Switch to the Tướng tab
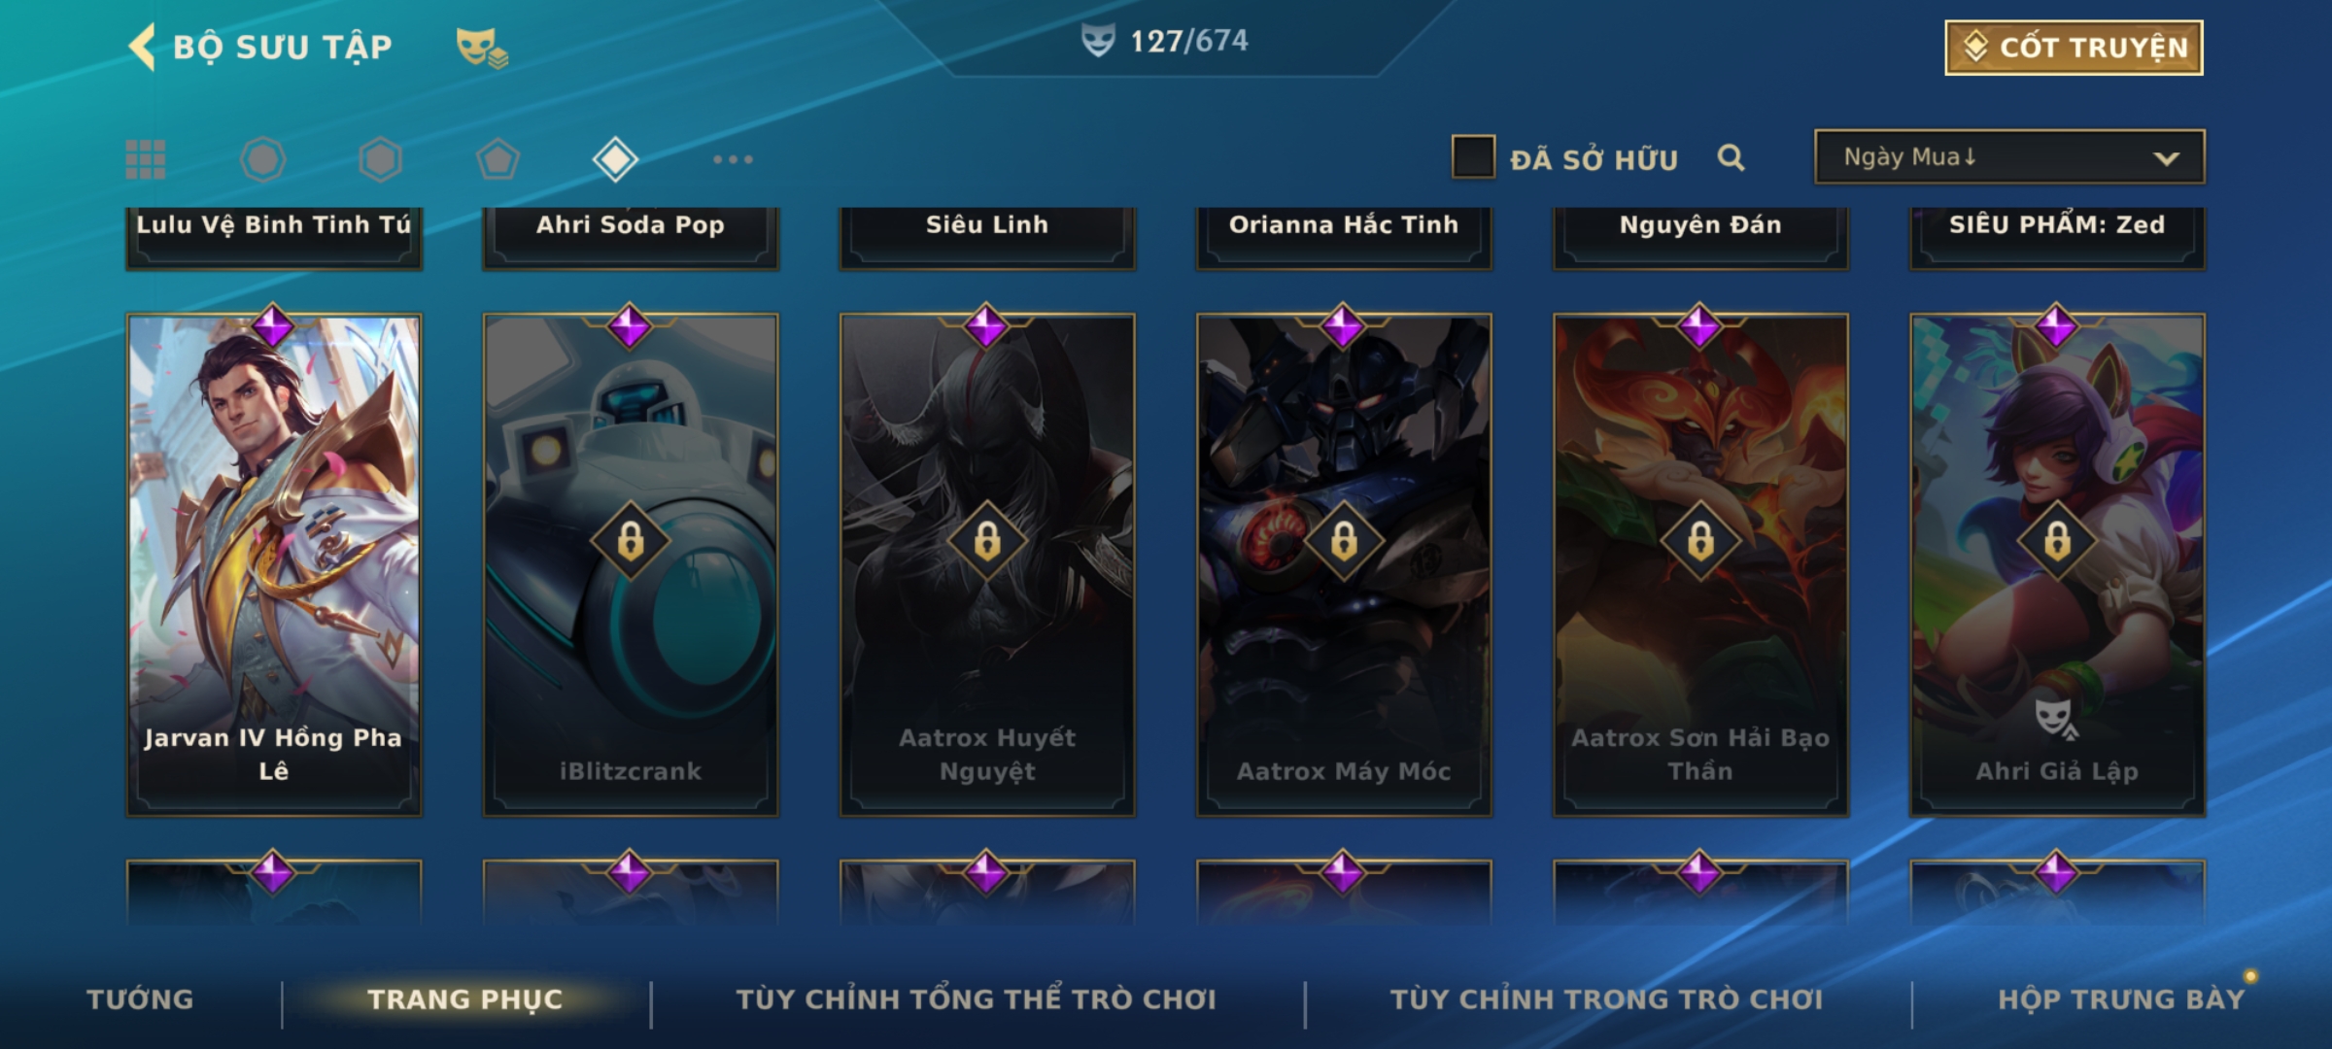2332x1049 pixels. pyautogui.click(x=140, y=999)
